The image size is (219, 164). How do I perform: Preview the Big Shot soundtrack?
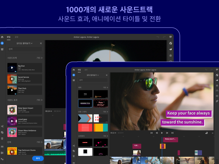pyautogui.click(x=12, y=68)
